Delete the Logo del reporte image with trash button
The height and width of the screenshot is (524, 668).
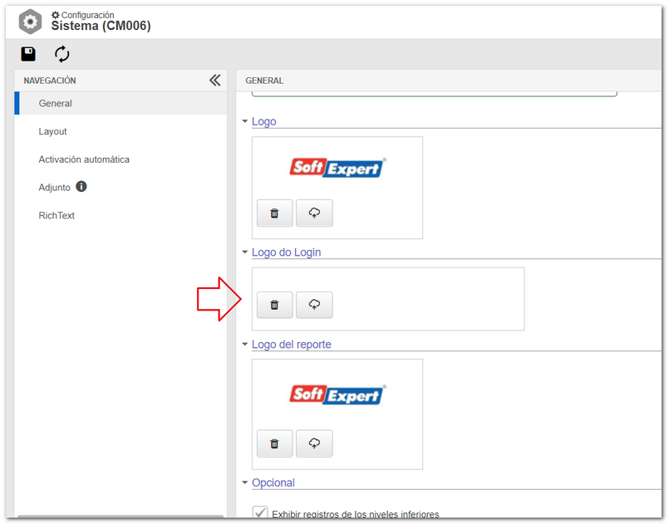pyautogui.click(x=275, y=443)
